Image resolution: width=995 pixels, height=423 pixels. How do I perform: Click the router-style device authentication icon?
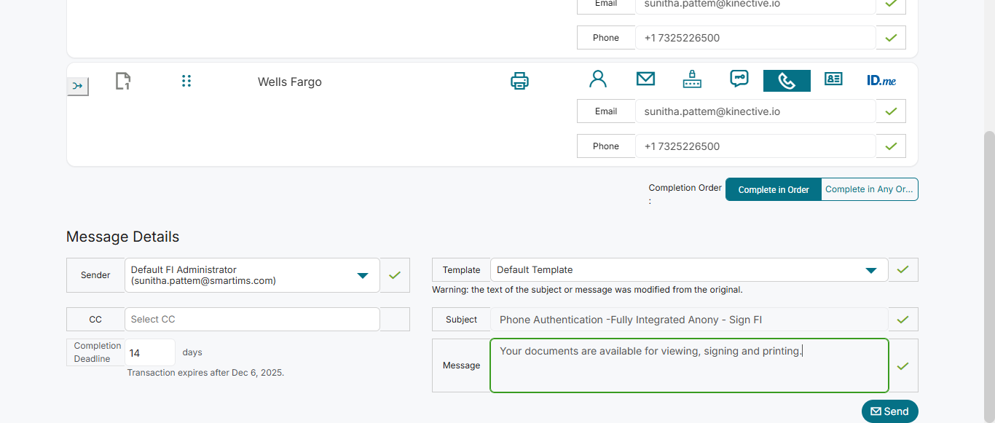click(x=692, y=79)
